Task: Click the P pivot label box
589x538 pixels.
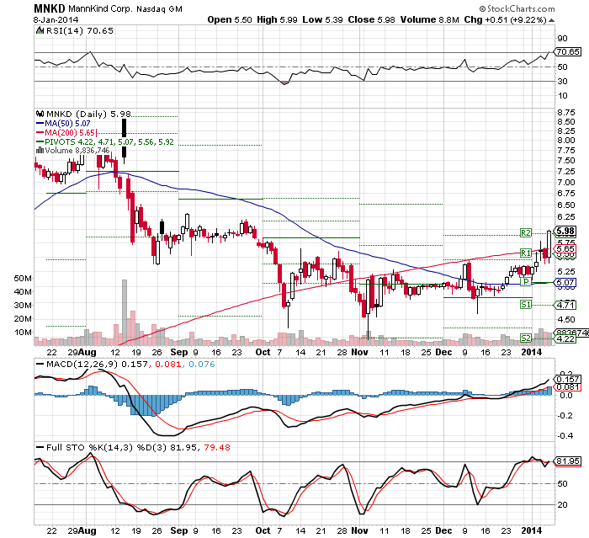Action: [x=526, y=281]
